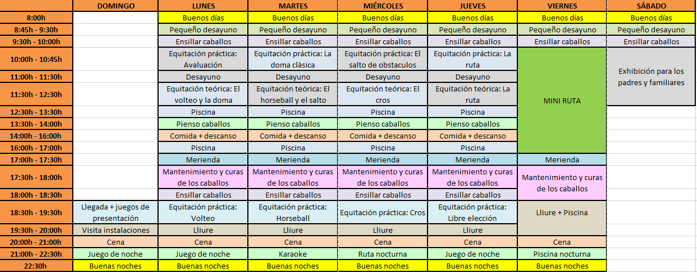Click the Exhibición para los padres cell
The width and height of the screenshot is (697, 272).
point(651,77)
